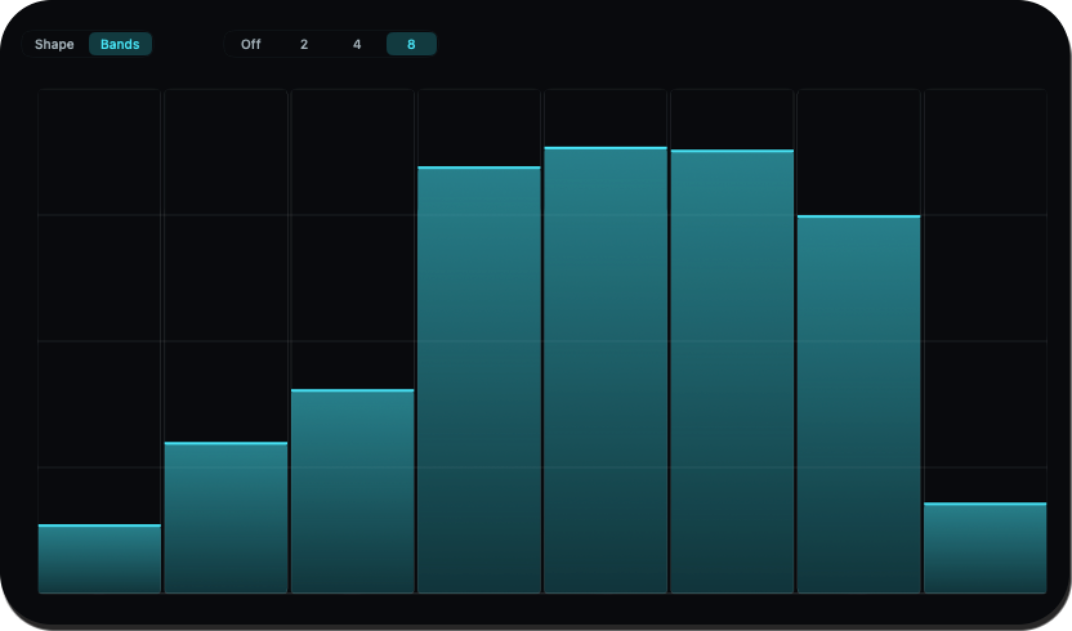
Task: Click the third band bar
Action: pyautogui.click(x=353, y=491)
